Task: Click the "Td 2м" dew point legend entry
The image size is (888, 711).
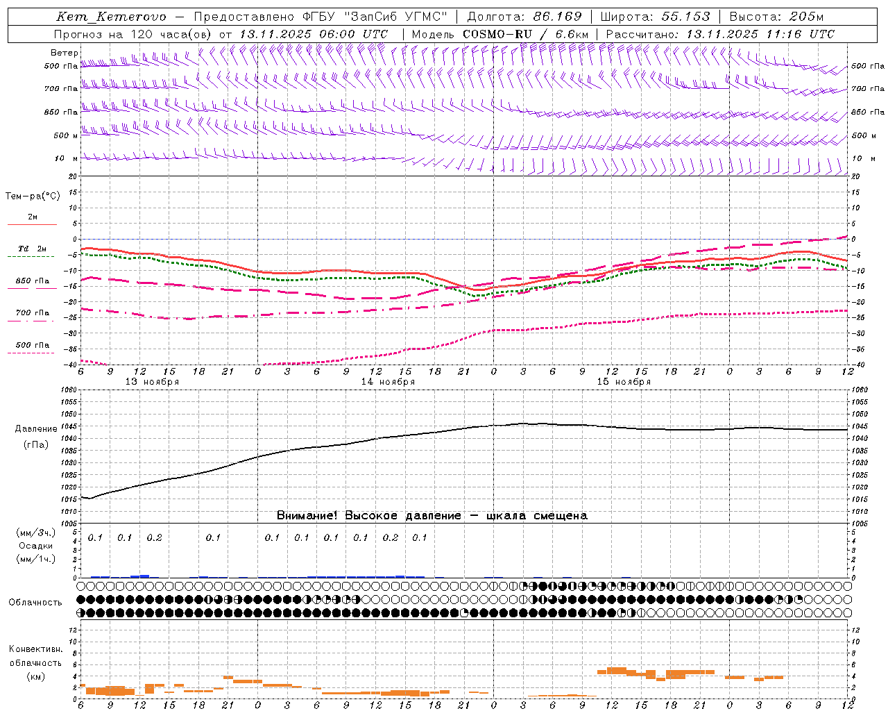Action: [x=33, y=249]
